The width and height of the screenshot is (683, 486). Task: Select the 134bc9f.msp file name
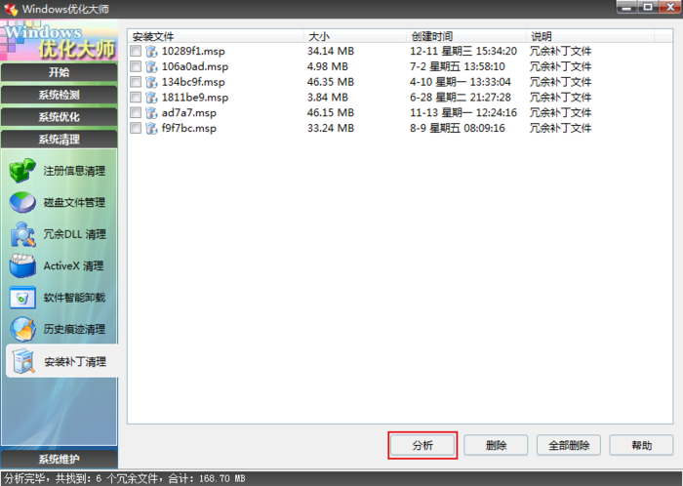[193, 82]
